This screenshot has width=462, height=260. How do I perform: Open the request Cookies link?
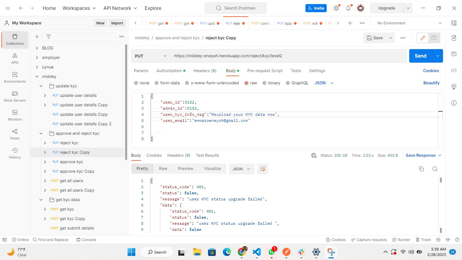click(431, 71)
